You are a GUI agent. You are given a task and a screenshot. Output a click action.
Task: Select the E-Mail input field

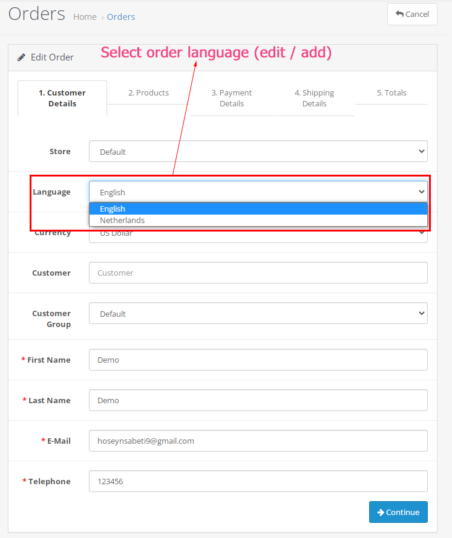258,441
